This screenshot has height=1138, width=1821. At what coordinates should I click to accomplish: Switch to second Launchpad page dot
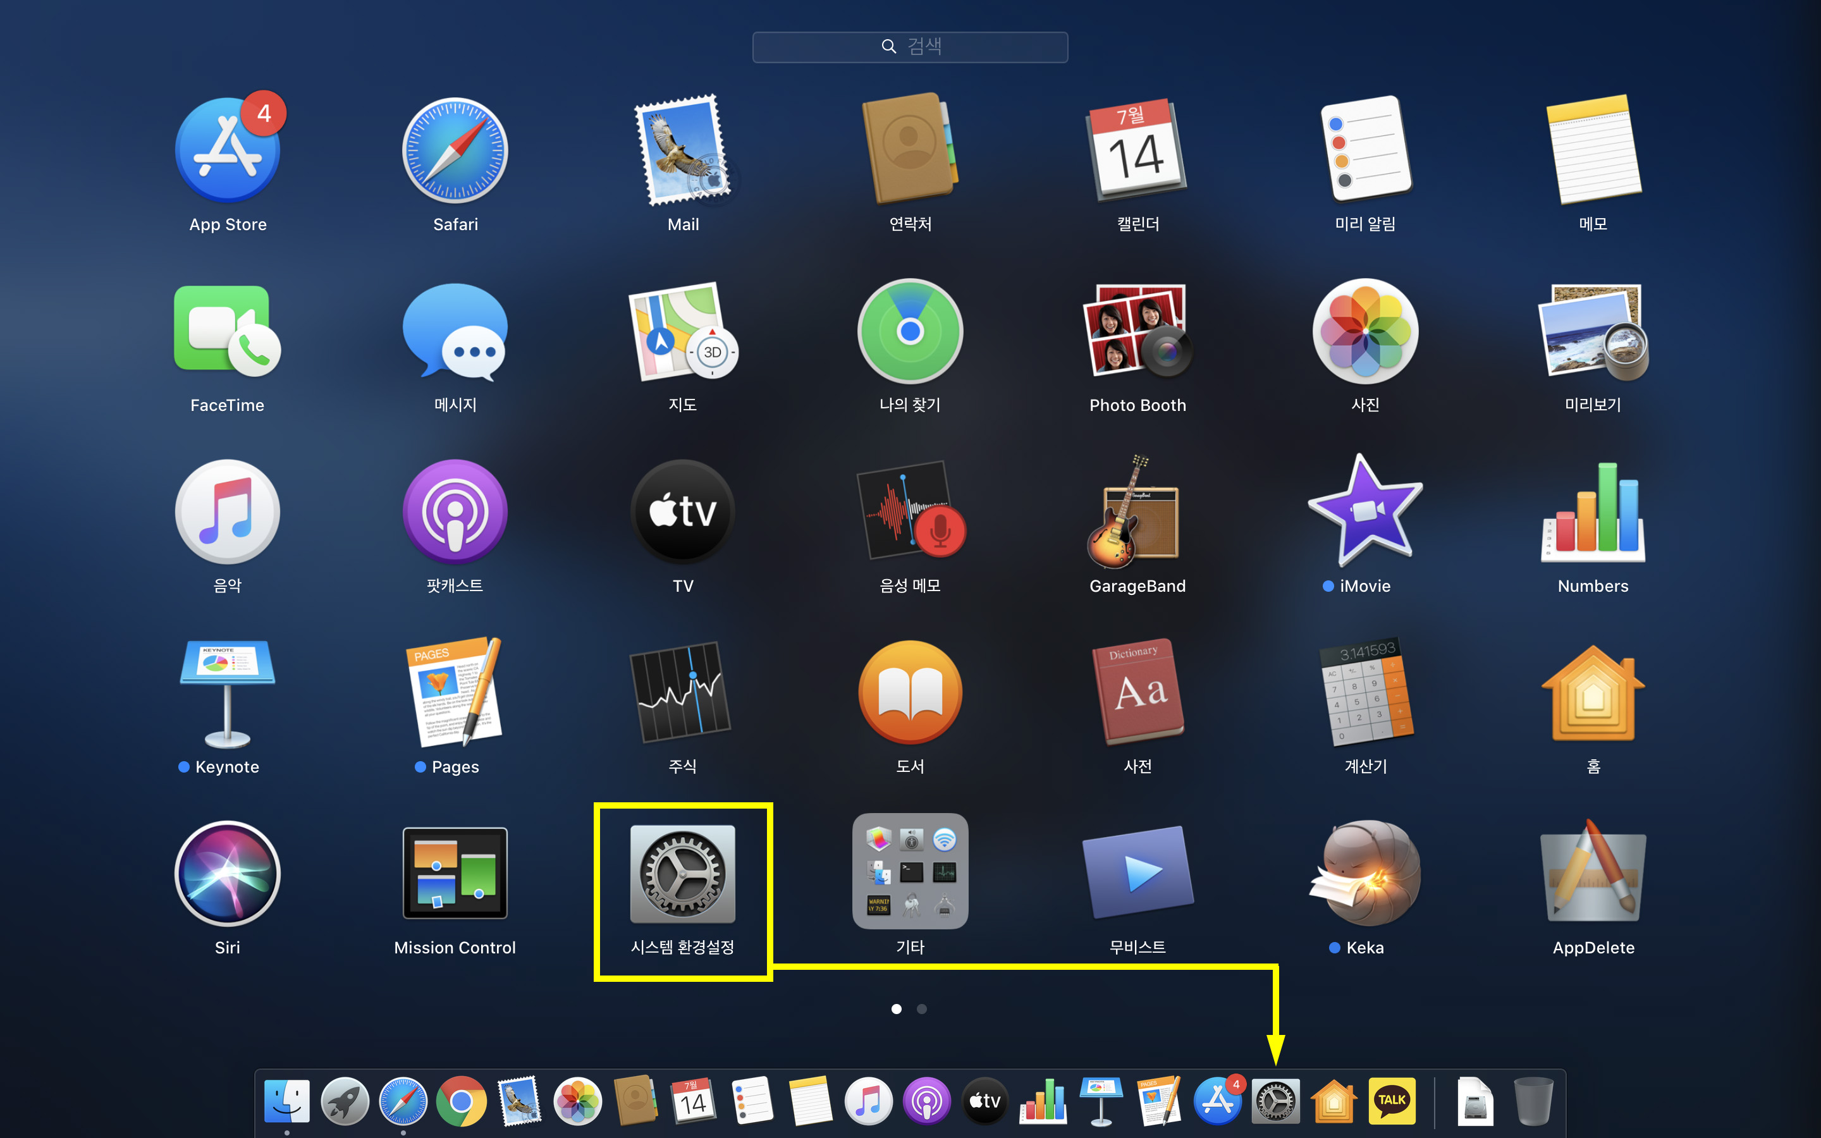coord(922,1008)
